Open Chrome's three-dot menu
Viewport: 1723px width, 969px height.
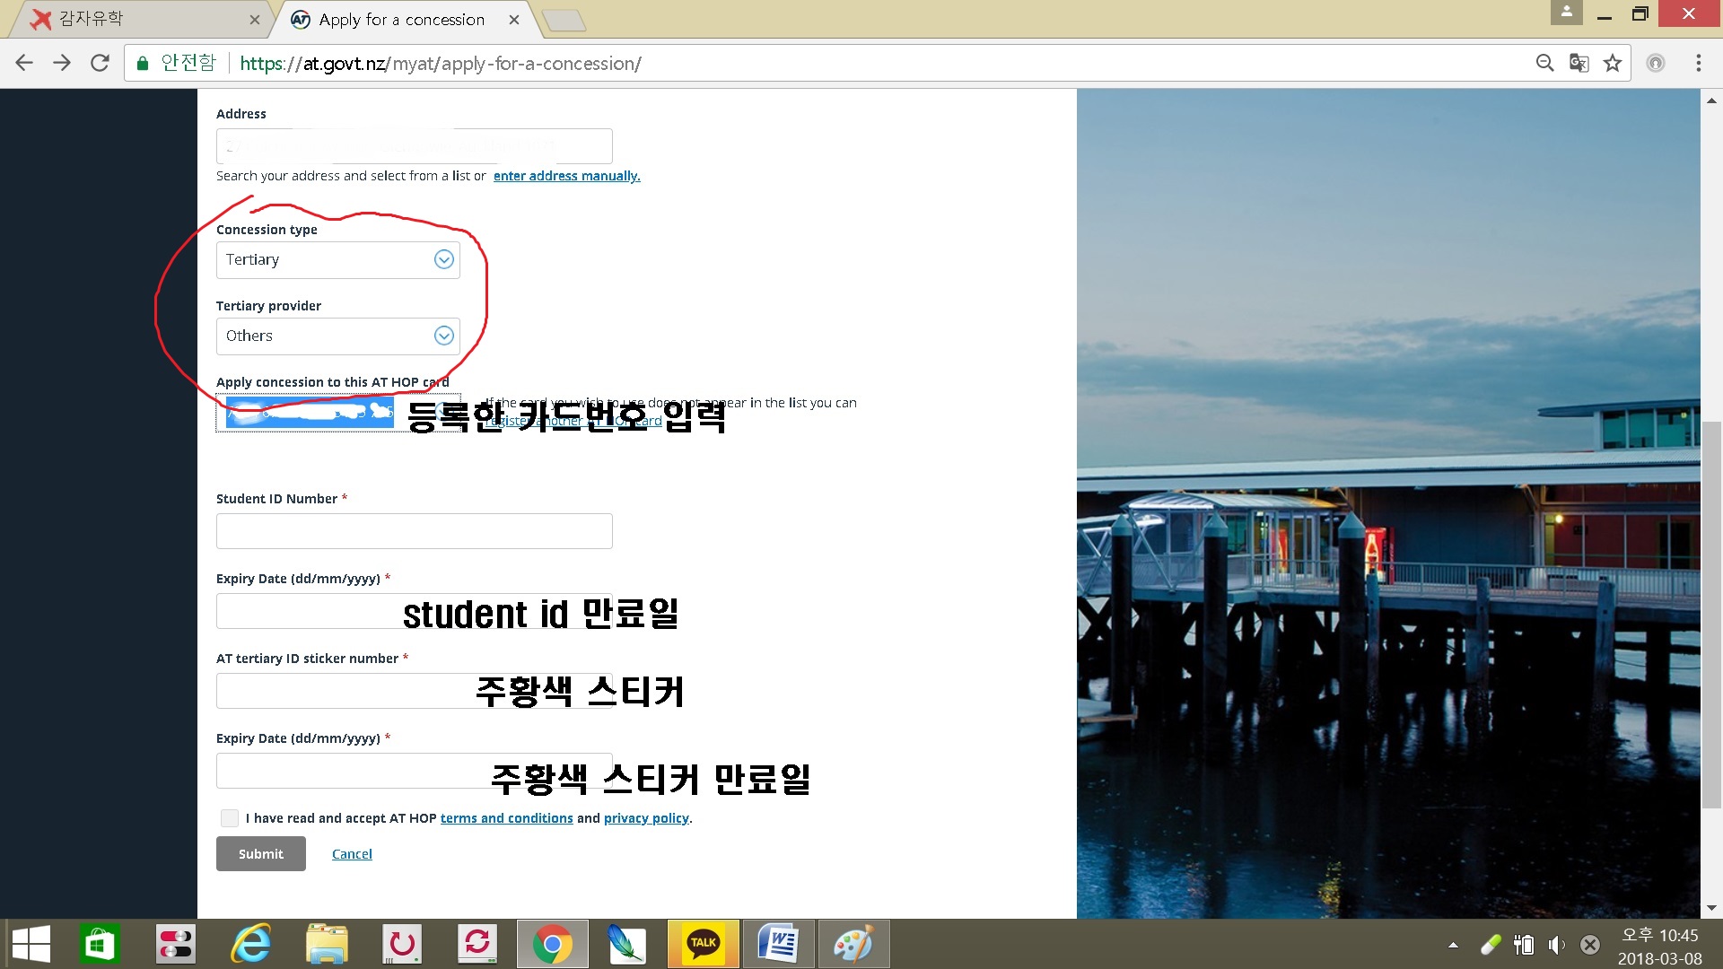1698,63
